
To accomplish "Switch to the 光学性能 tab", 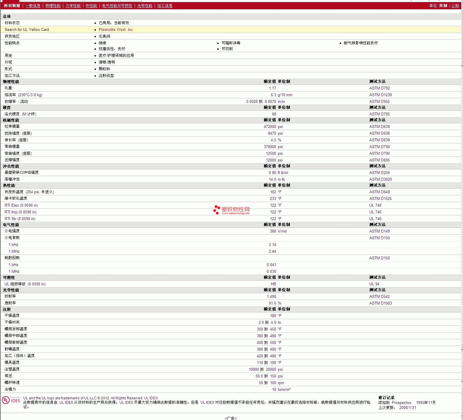I will tap(145, 6).
